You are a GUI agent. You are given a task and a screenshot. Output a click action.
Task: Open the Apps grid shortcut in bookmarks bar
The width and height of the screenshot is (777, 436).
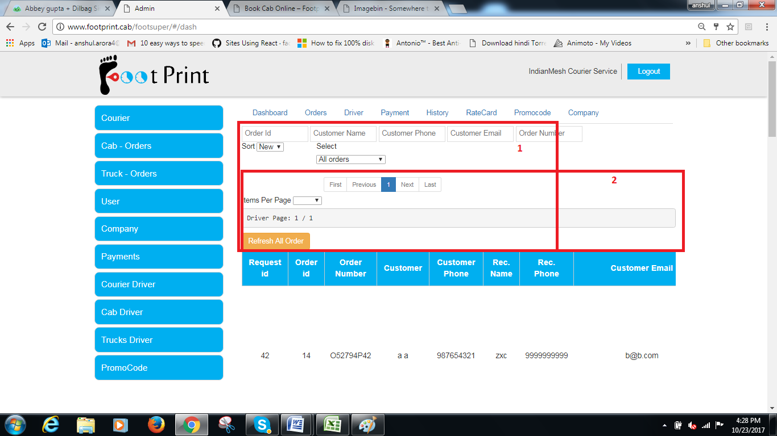[x=20, y=43]
